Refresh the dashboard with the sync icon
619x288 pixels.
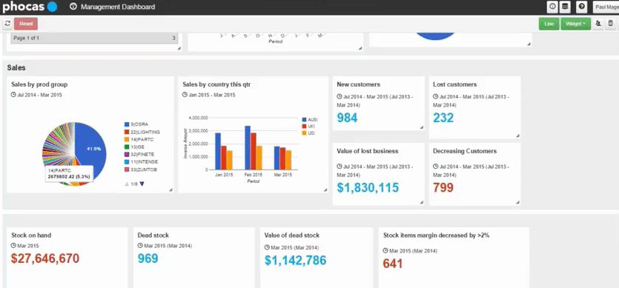(7, 24)
